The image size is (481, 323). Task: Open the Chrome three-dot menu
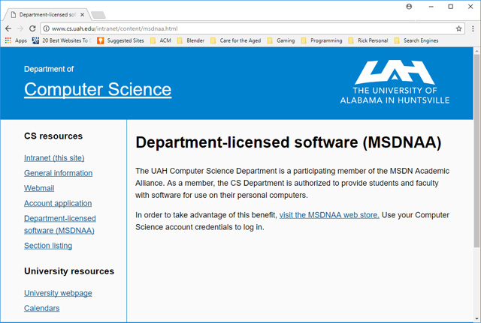click(x=473, y=28)
